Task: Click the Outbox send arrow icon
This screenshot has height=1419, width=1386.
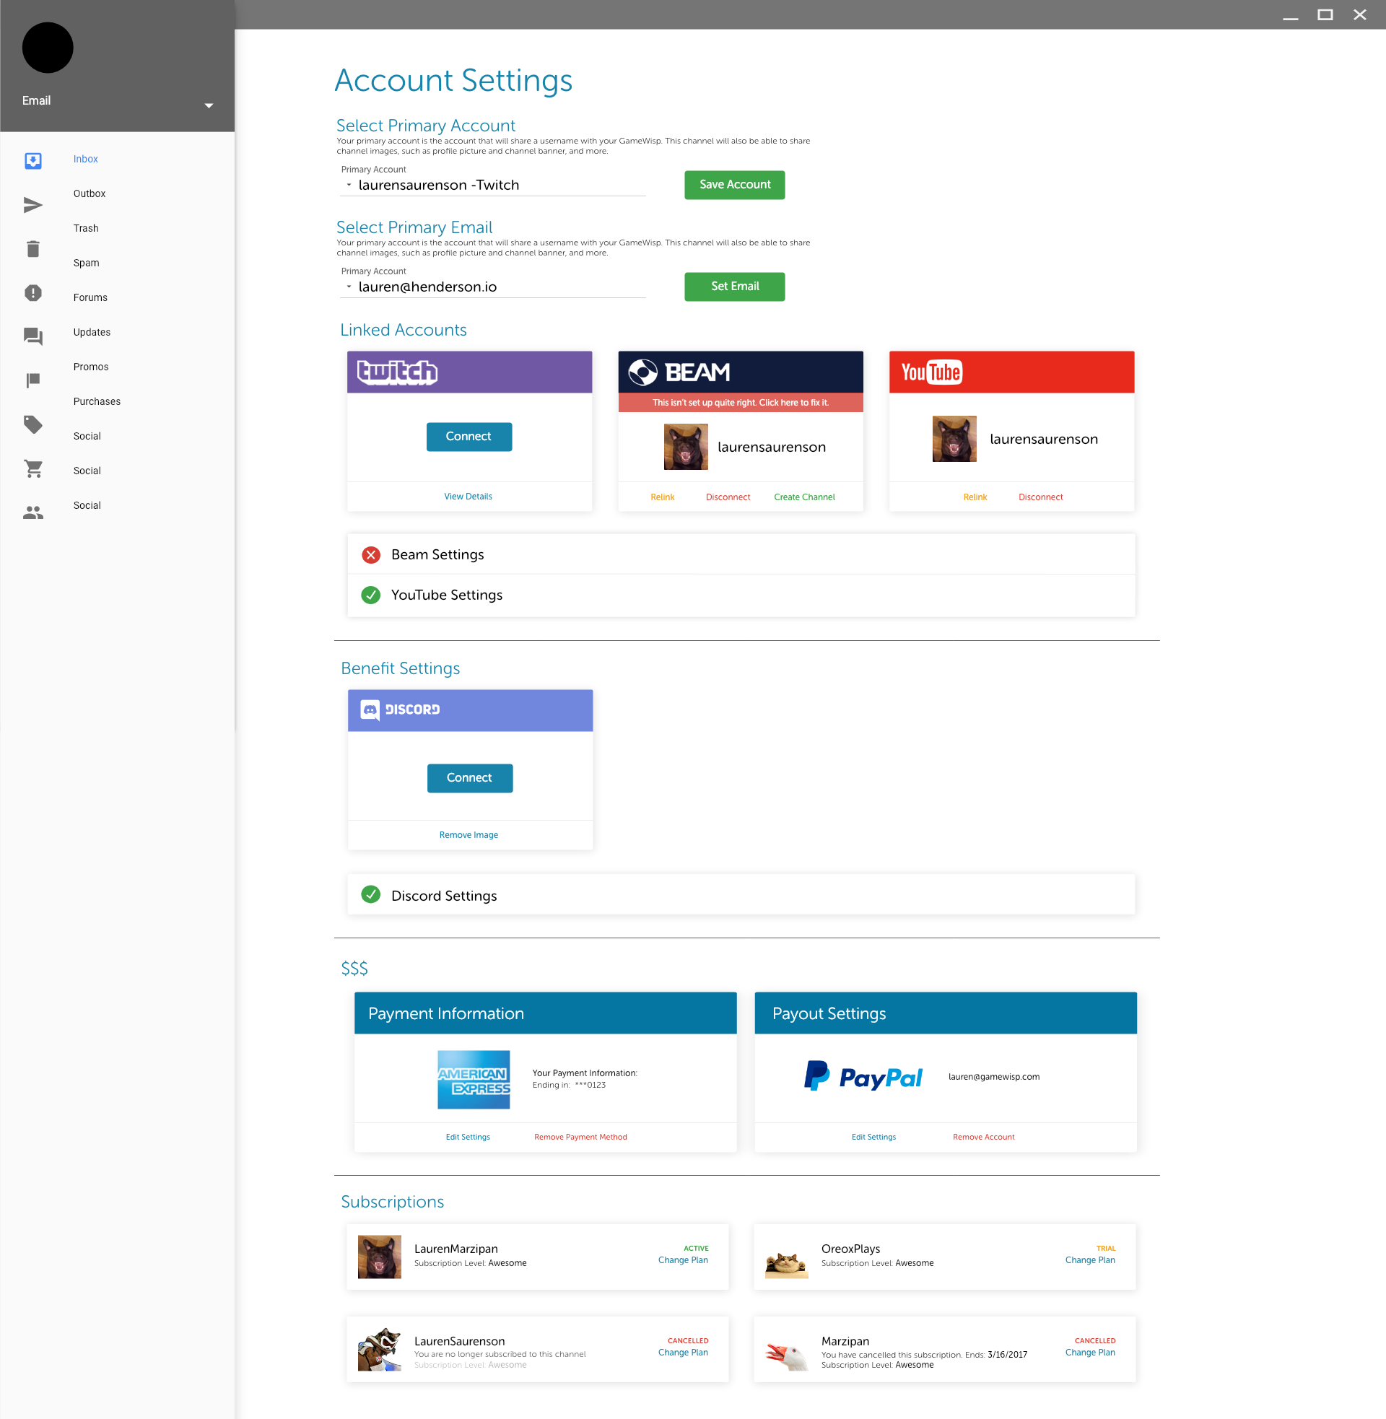Action: 32,205
